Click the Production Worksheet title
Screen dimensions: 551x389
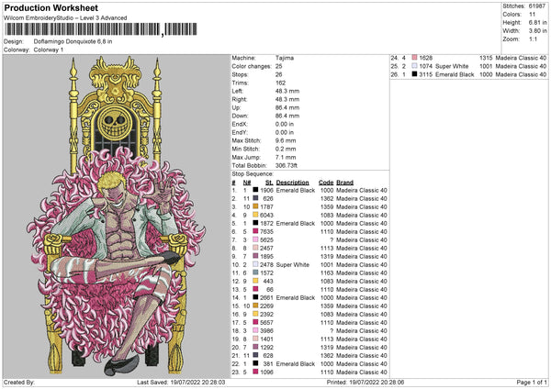tap(51, 7)
